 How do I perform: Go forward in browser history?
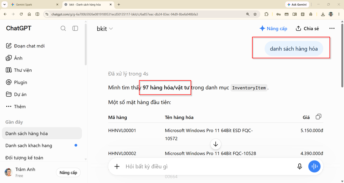(x=13, y=14)
